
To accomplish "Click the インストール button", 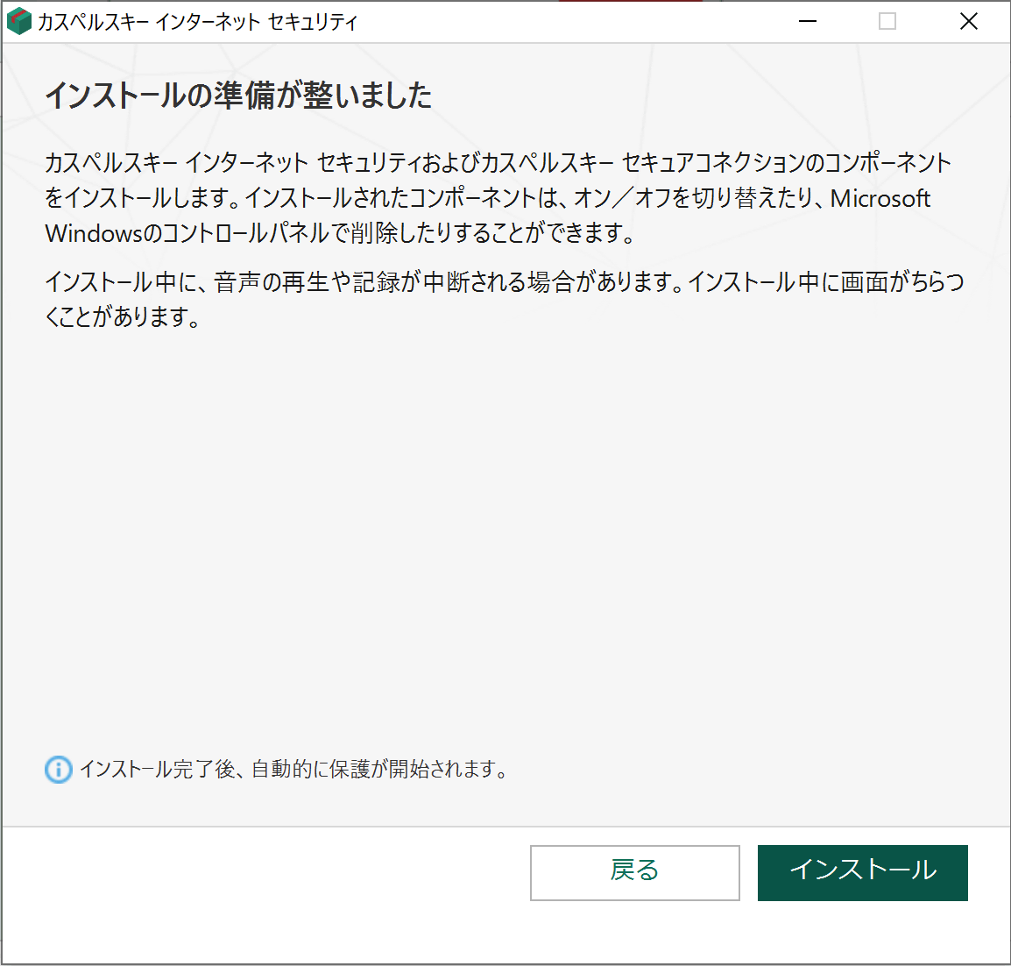I will click(x=862, y=872).
